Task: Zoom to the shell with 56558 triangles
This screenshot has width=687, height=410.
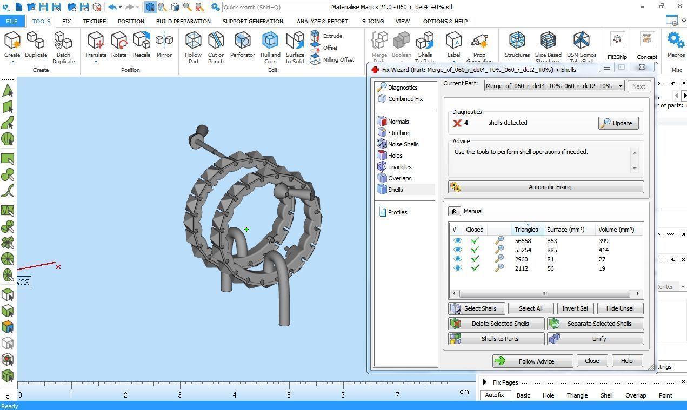Action: pos(499,241)
